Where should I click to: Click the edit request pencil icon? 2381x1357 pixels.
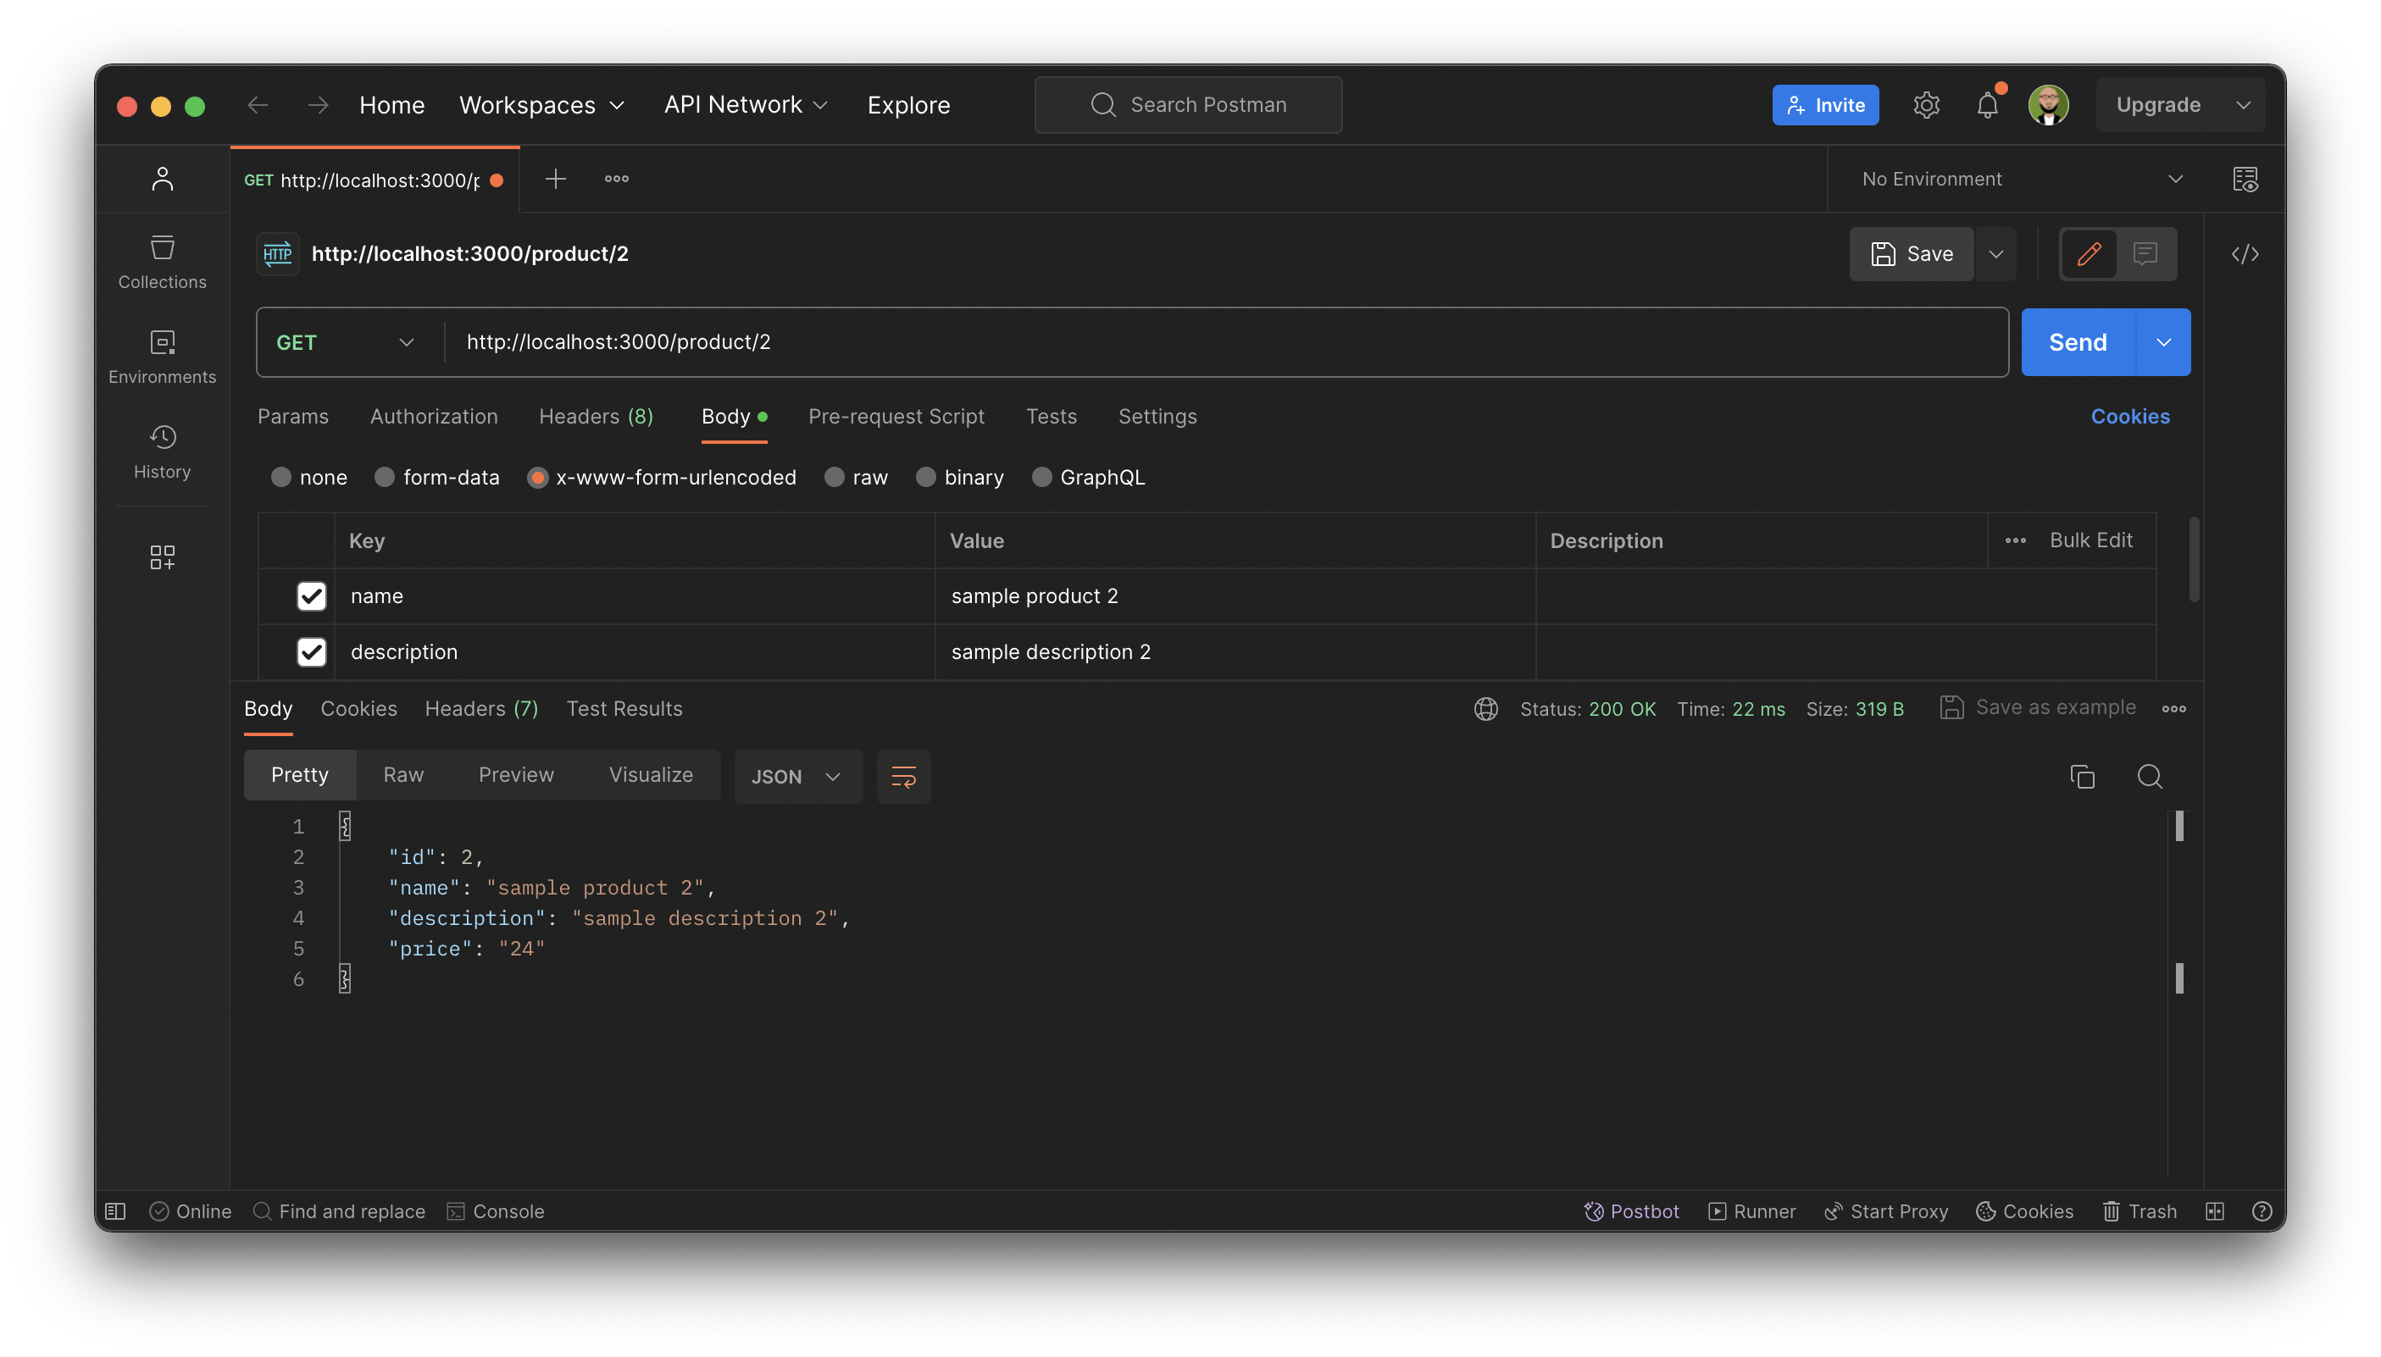2089,253
